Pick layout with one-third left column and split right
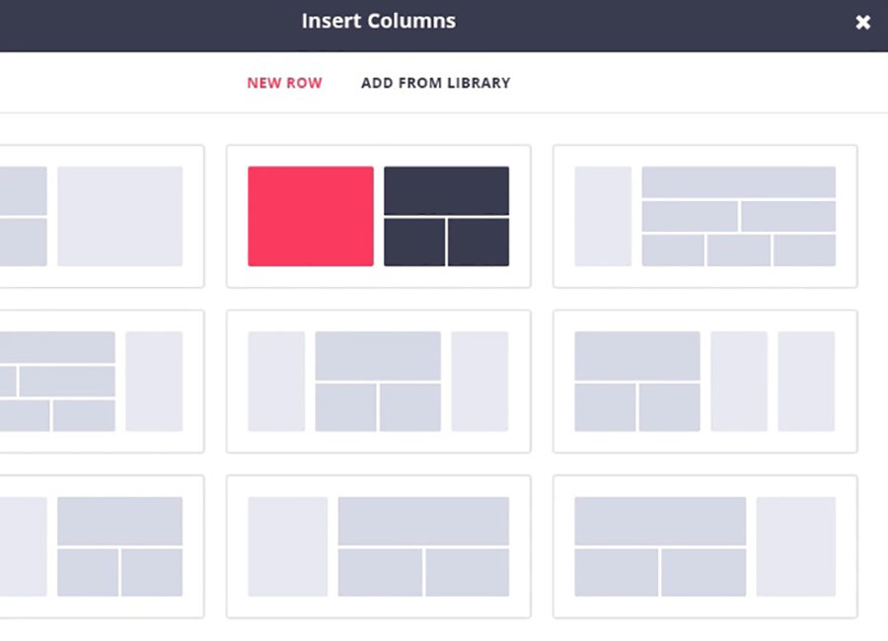The height and width of the screenshot is (641, 888). pyautogui.click(x=378, y=546)
